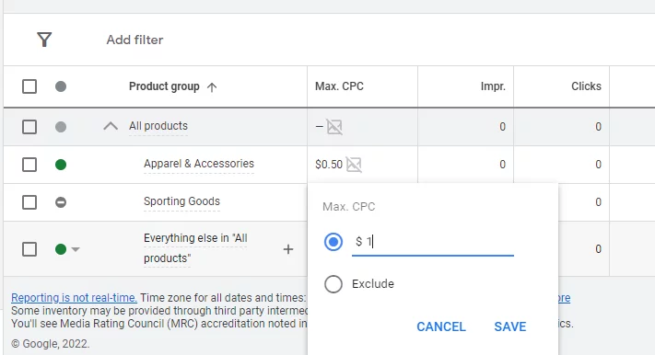The image size is (655, 355).
Task: Click the Sporting Goods label
Action: pyautogui.click(x=181, y=201)
